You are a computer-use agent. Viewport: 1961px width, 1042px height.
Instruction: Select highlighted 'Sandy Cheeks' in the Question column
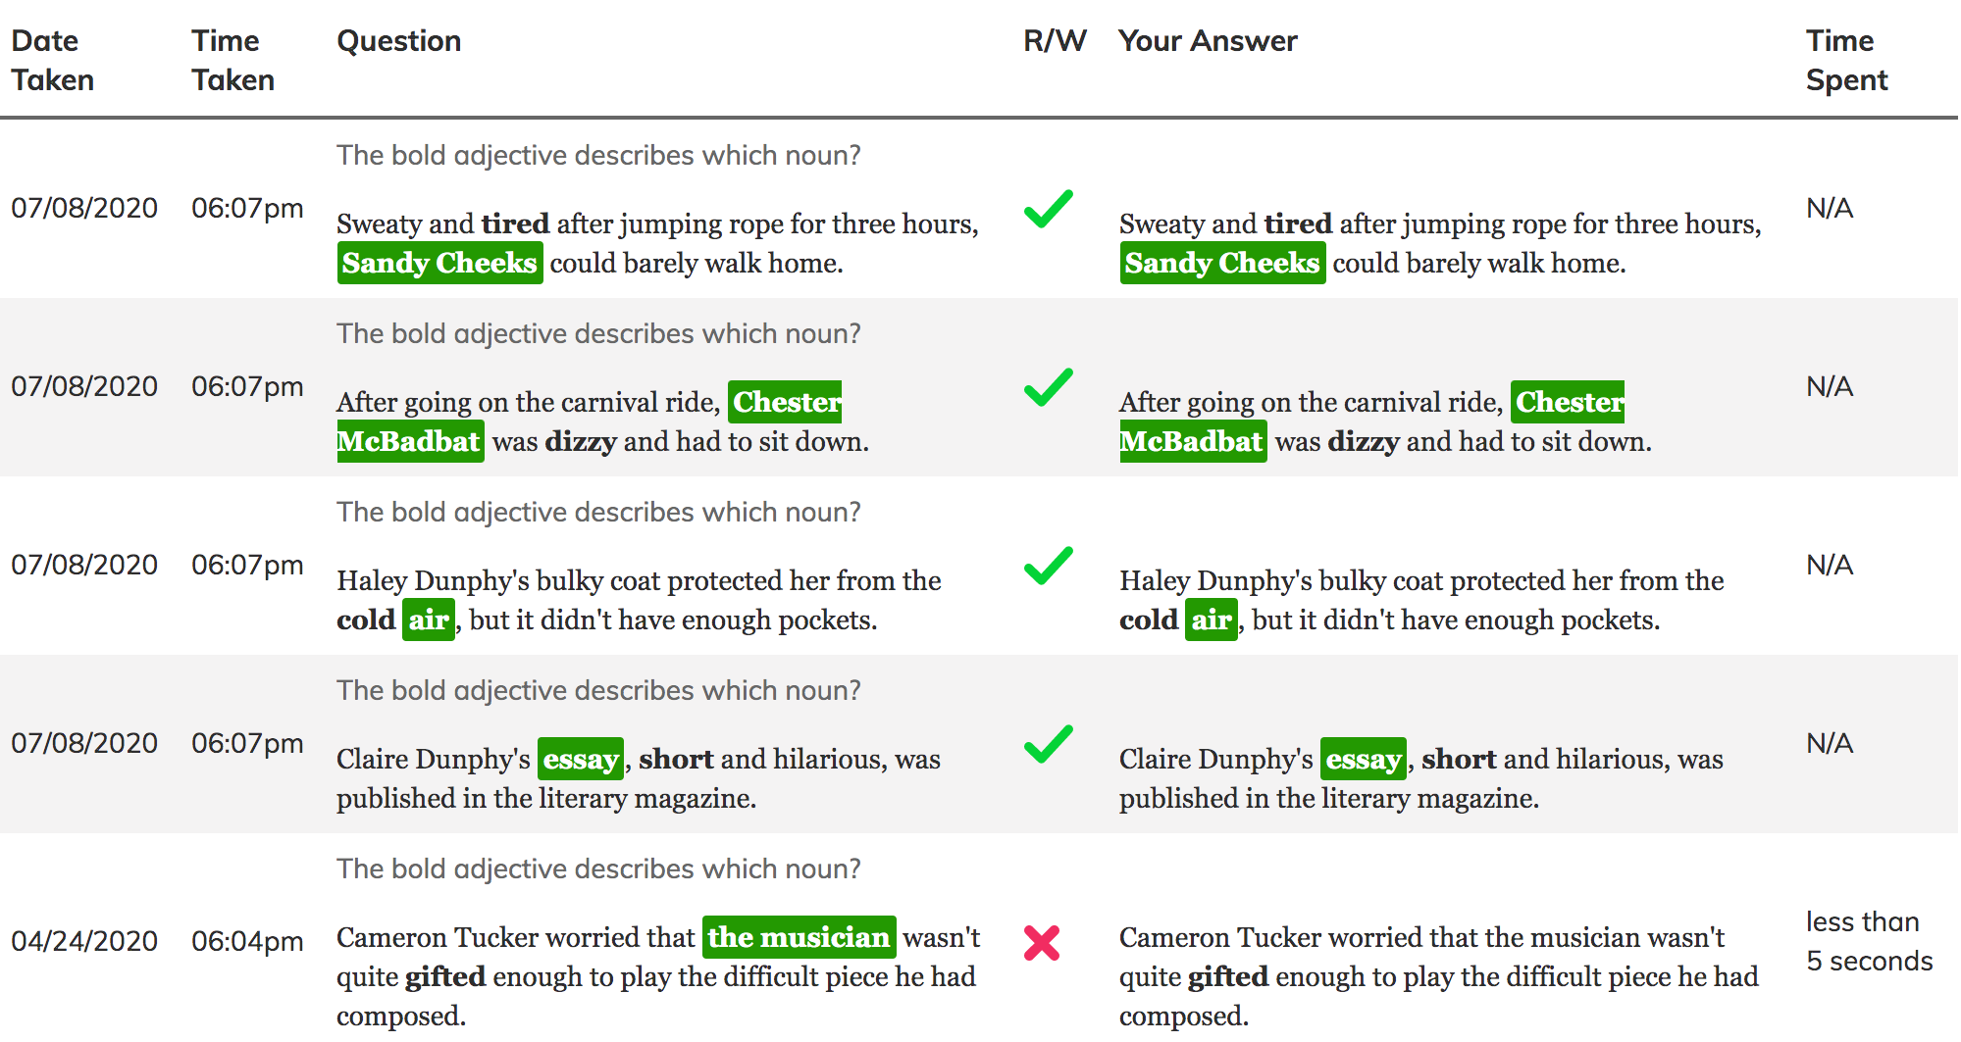439,263
